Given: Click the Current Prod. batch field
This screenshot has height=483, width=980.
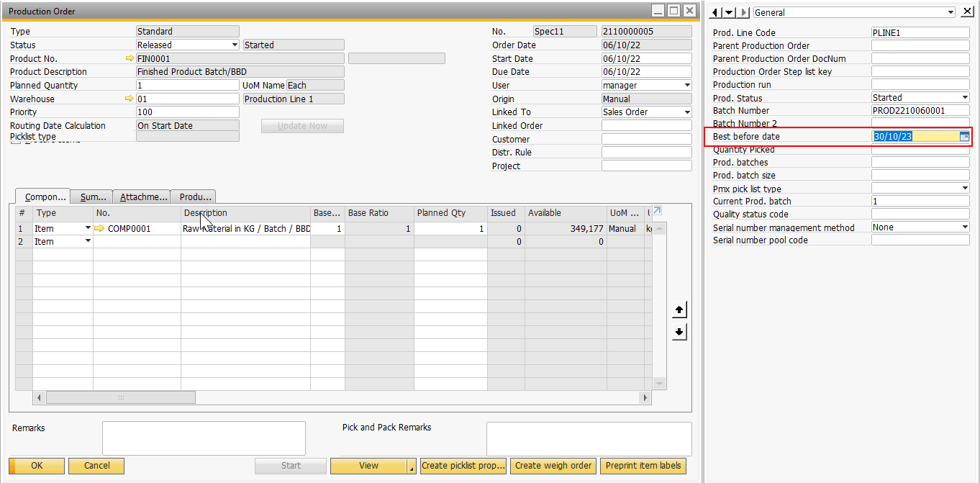Looking at the screenshot, I should tap(920, 201).
